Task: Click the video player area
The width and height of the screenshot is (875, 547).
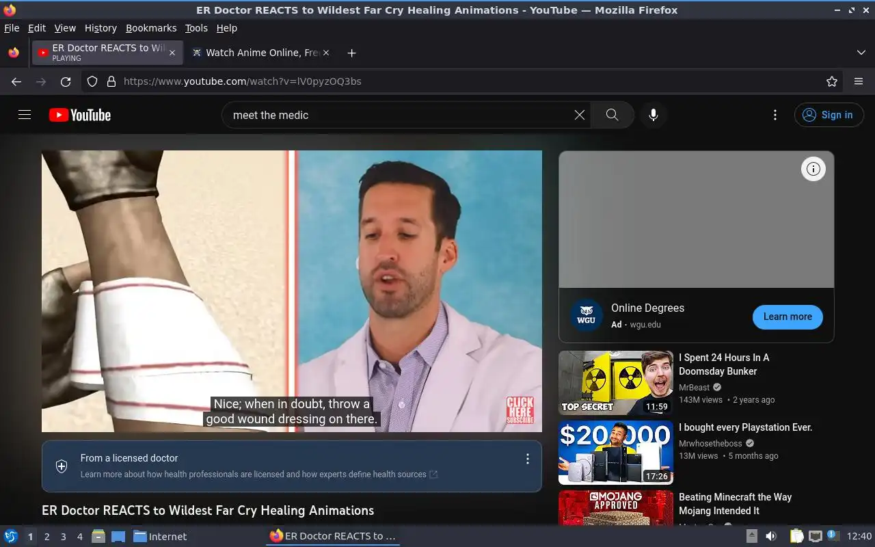Action: (292, 291)
